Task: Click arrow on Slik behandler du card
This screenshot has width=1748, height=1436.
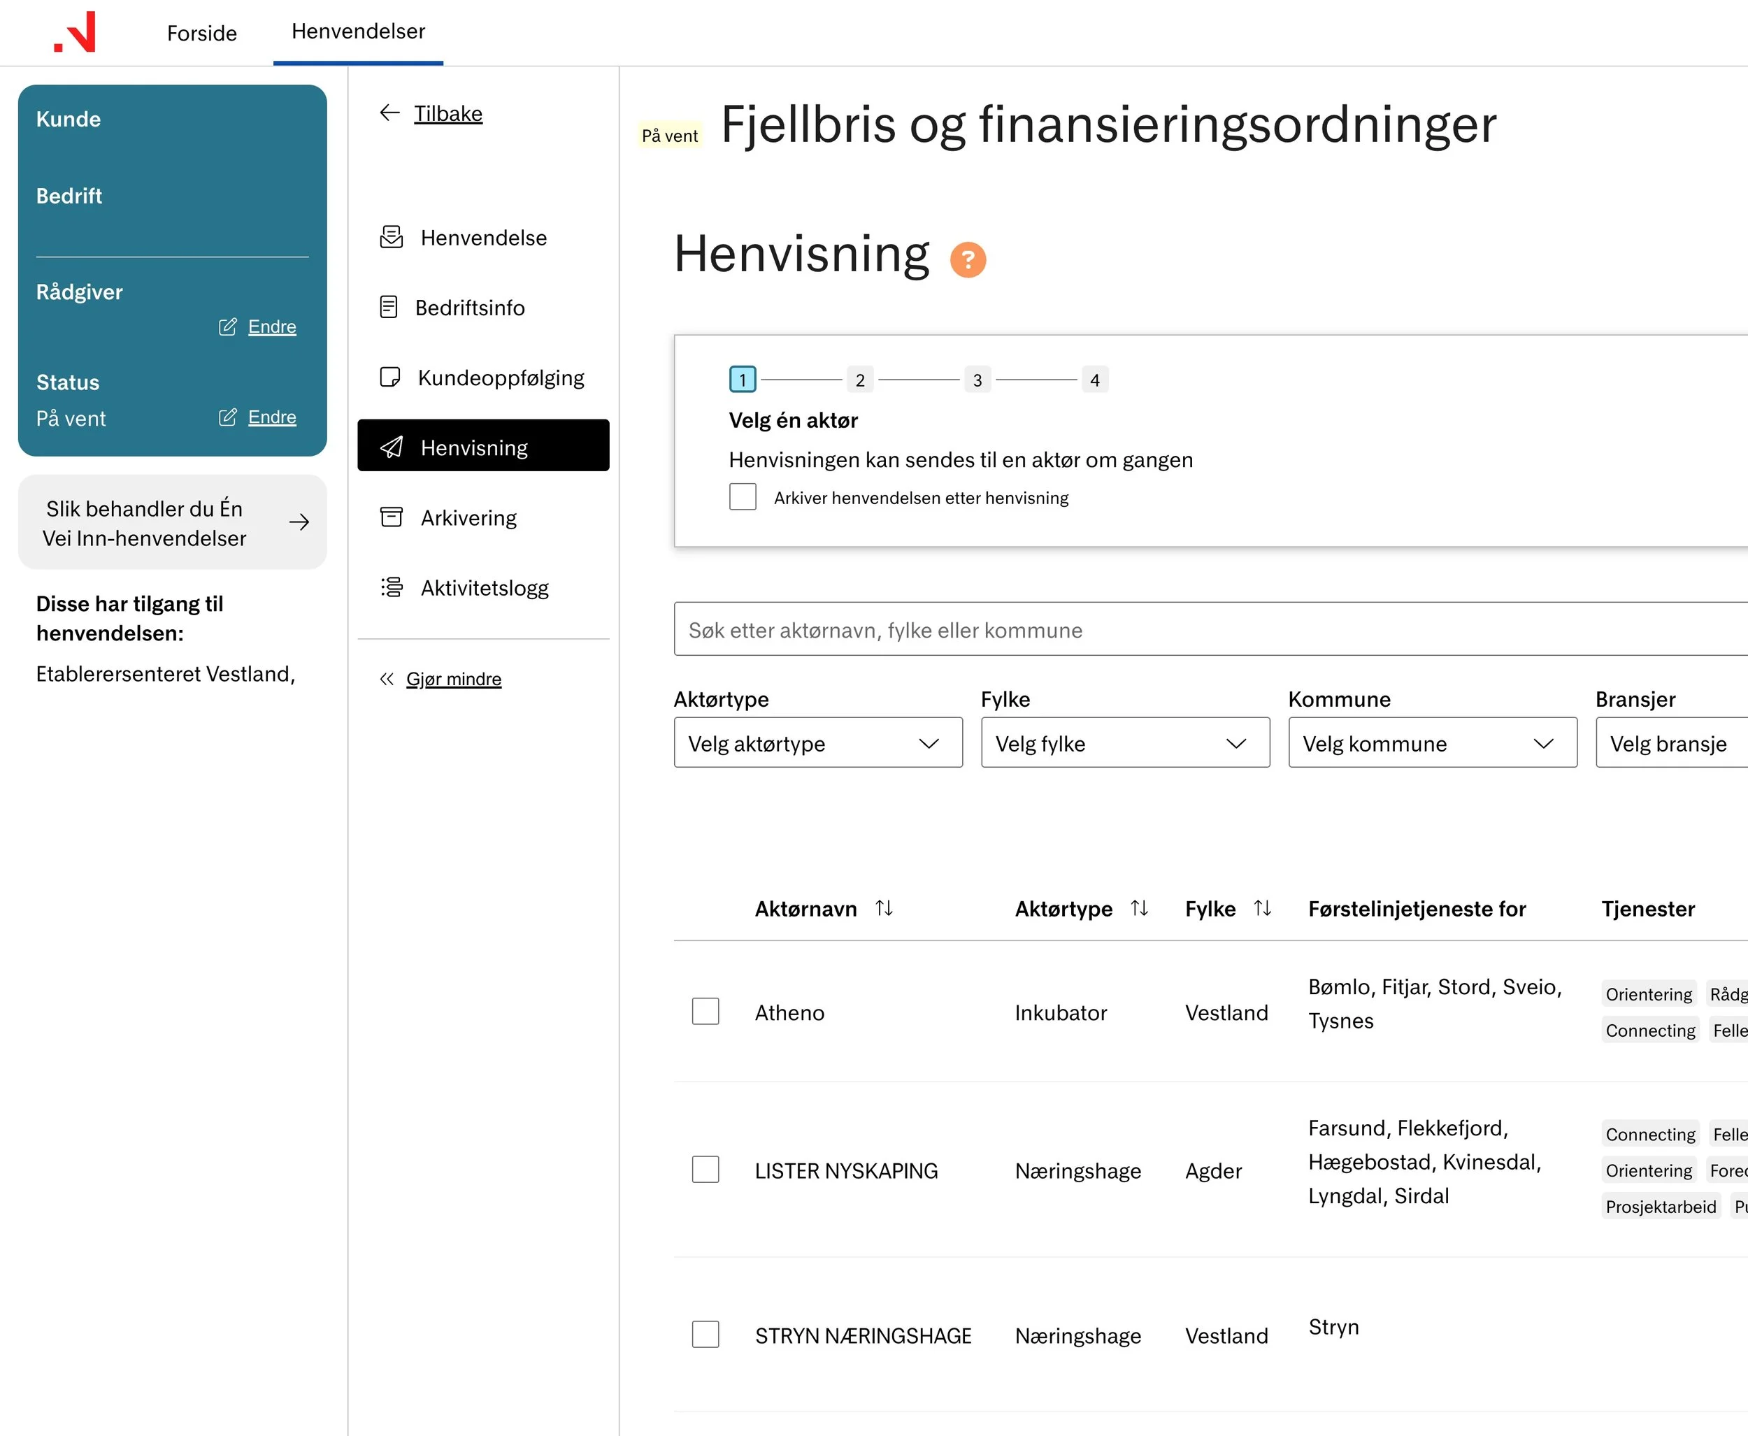Action: point(299,522)
